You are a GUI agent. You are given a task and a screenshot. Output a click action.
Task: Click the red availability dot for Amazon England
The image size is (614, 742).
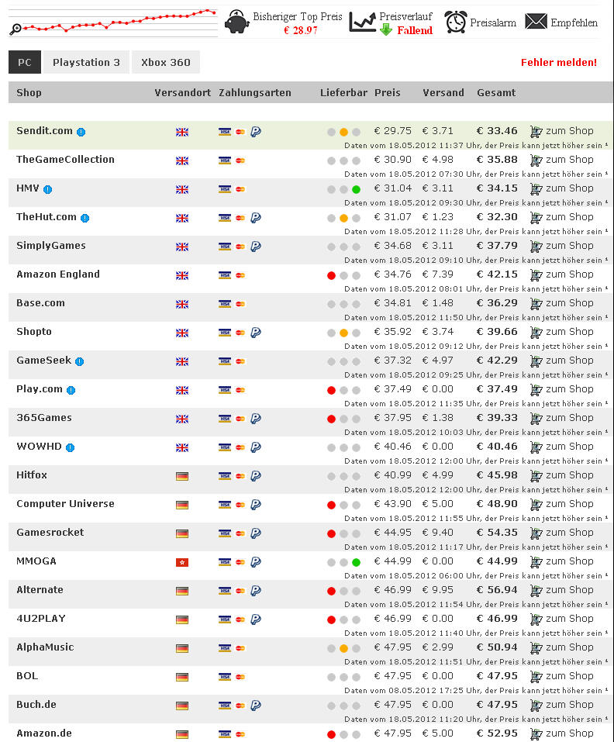[331, 276]
